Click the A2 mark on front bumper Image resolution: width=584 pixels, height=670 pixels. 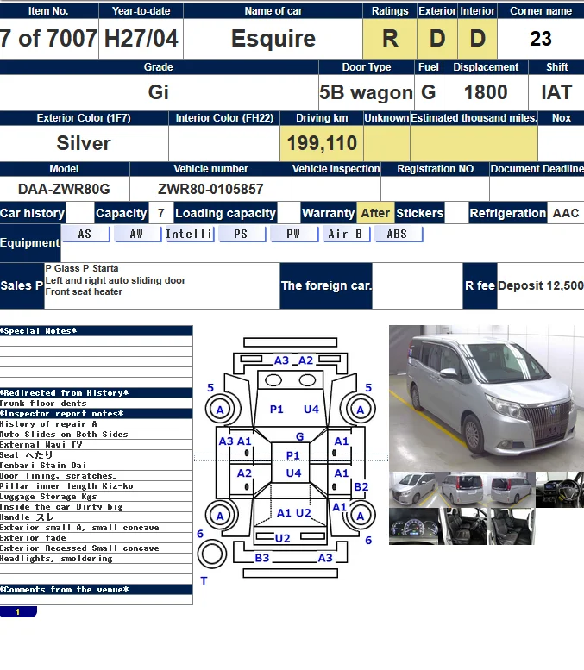[x=305, y=360]
